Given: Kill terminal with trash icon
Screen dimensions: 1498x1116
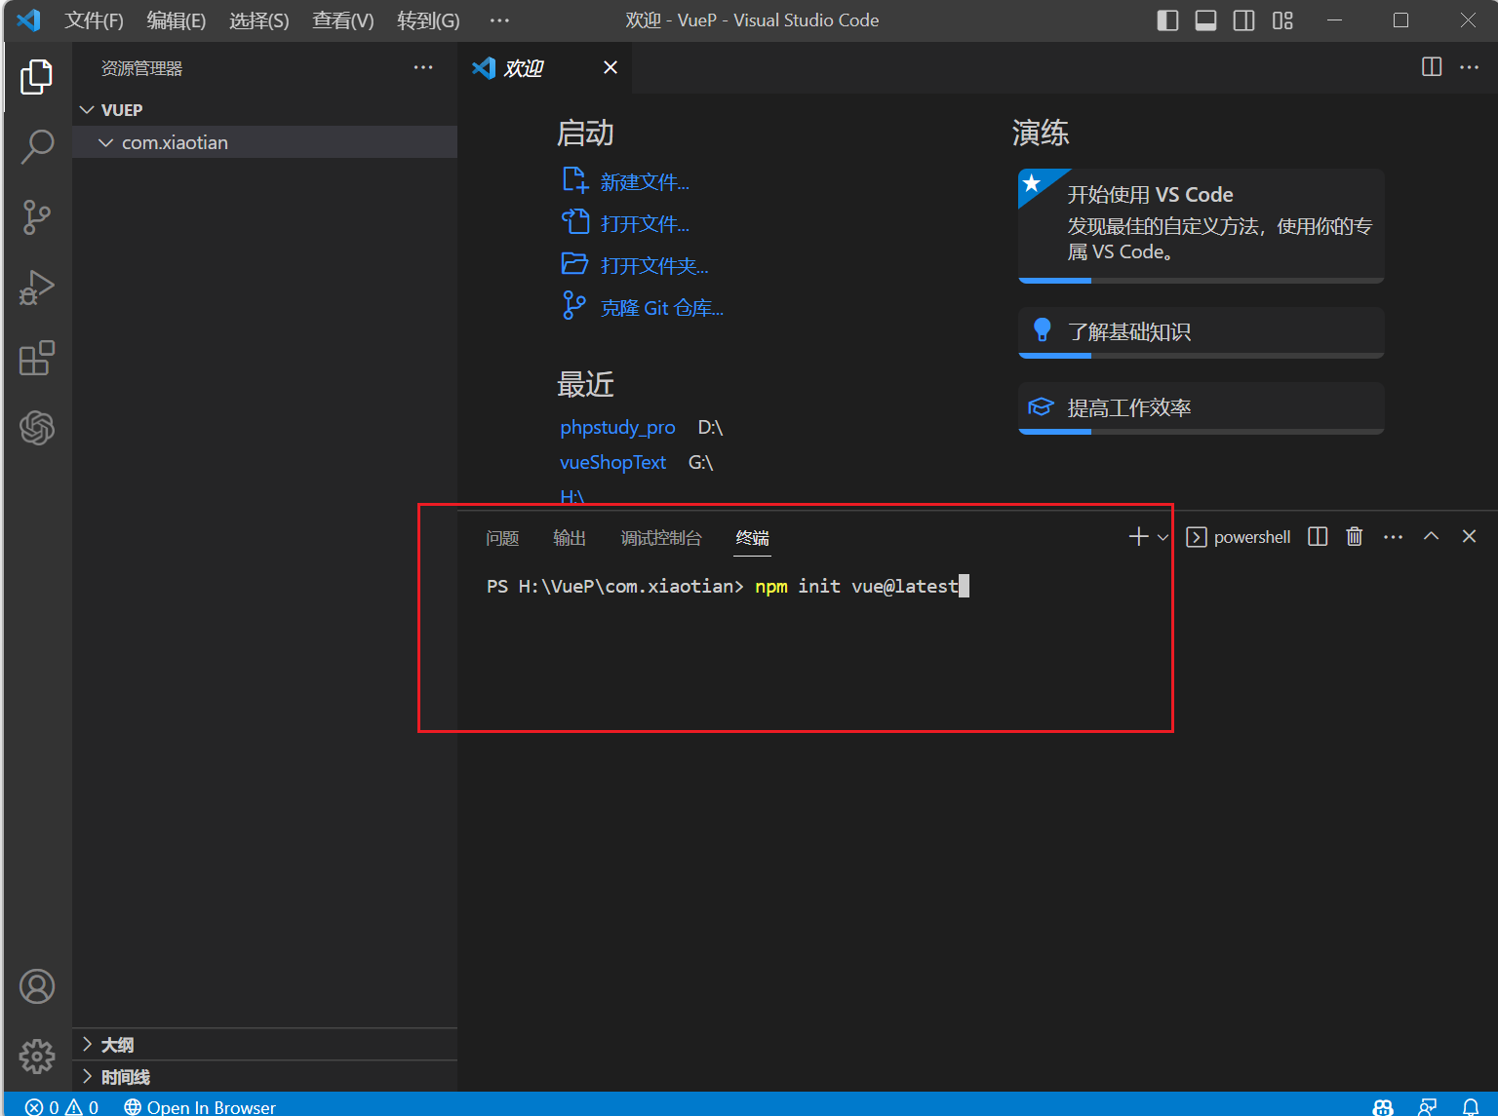Looking at the screenshot, I should (x=1355, y=537).
